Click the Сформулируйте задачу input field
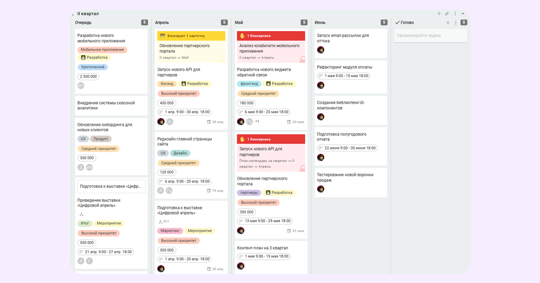Screen dimensions: 540x283 430,35
